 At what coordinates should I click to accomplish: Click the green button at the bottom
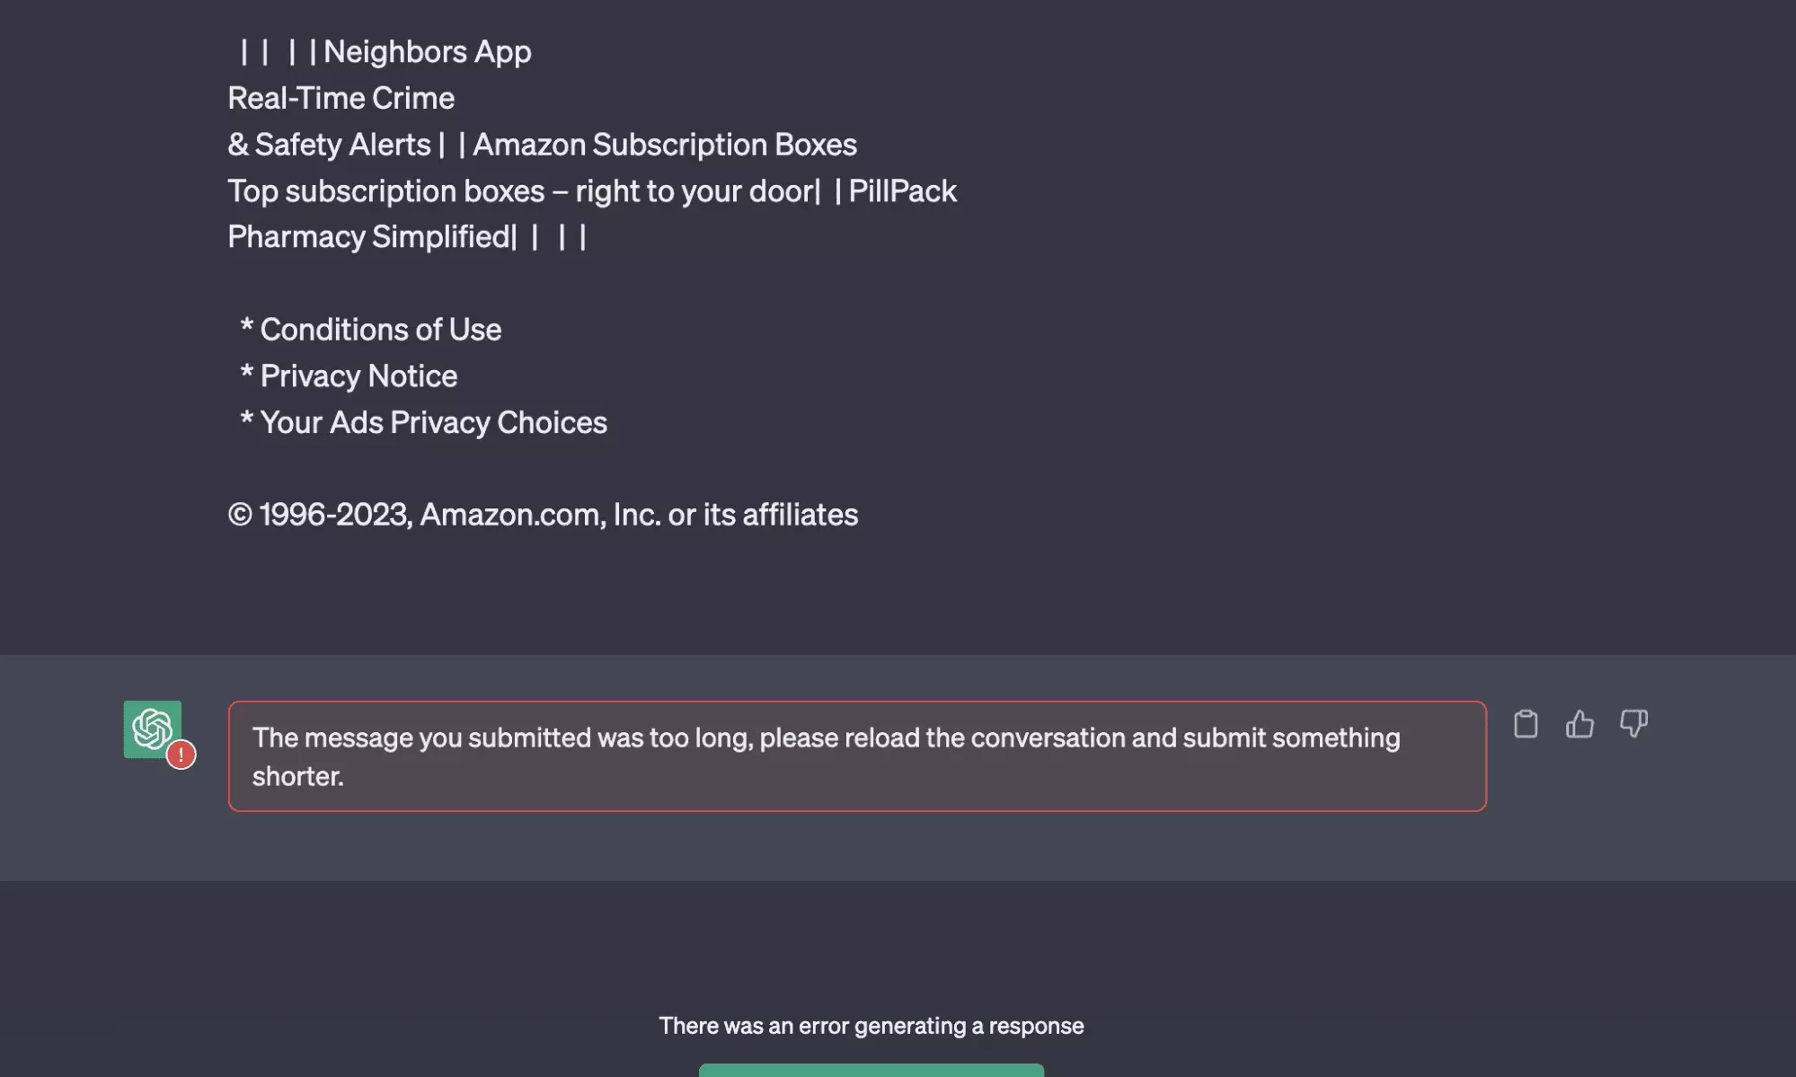(870, 1071)
